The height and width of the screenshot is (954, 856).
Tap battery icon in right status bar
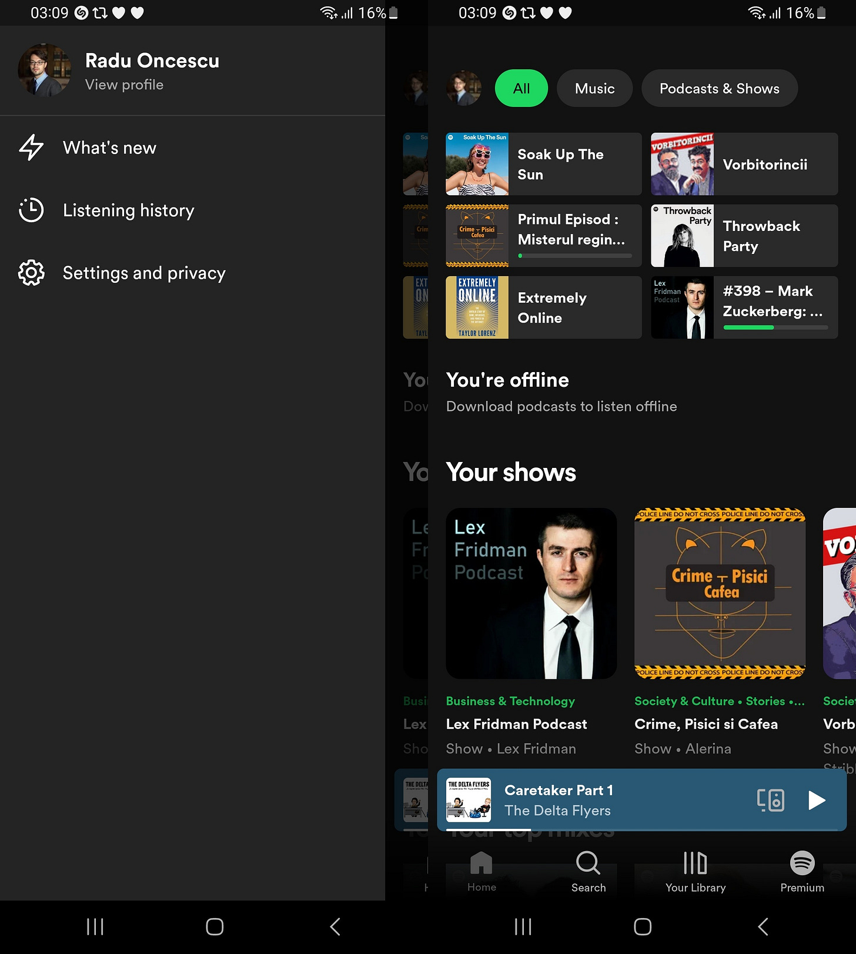[821, 13]
